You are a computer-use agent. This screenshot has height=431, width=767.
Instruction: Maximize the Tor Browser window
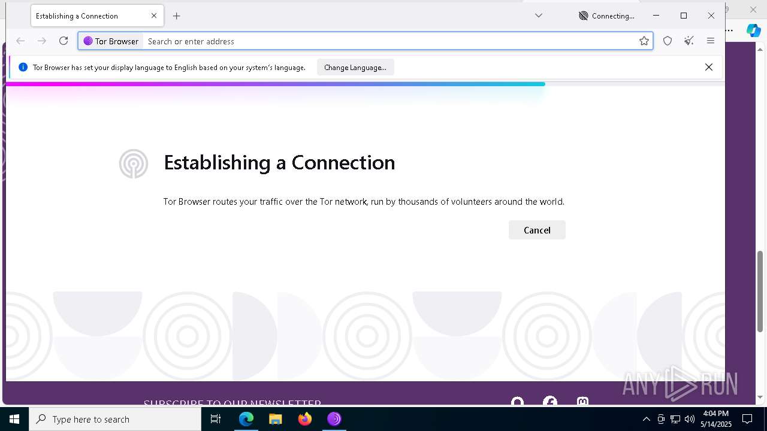(x=684, y=16)
